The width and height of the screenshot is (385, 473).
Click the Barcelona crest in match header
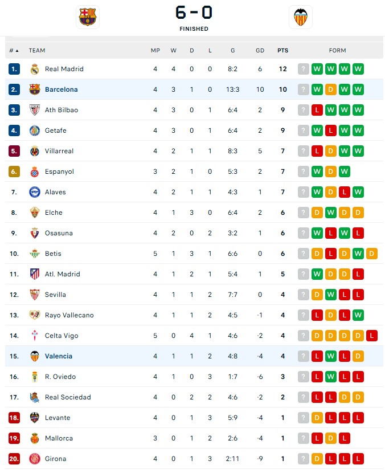(88, 17)
